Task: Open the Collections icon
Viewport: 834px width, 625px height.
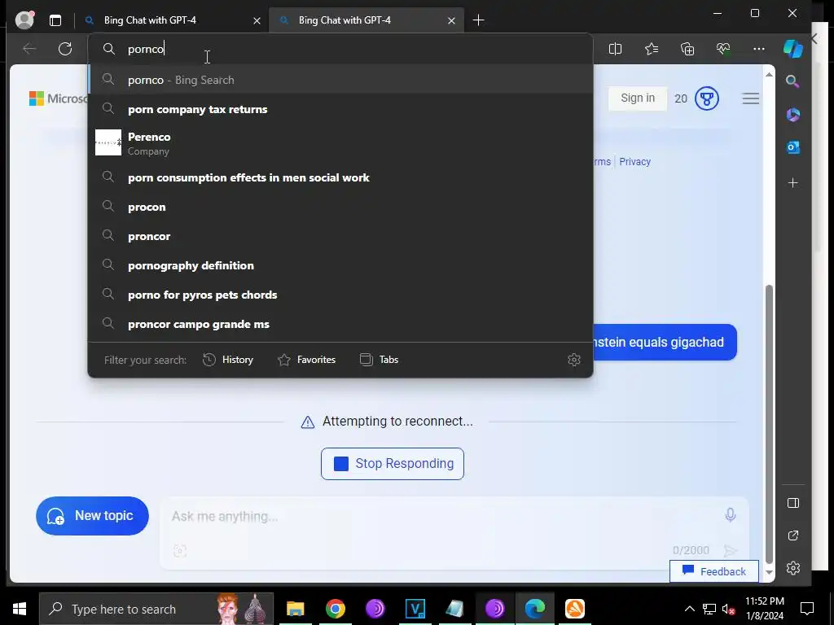Action: 687,49
